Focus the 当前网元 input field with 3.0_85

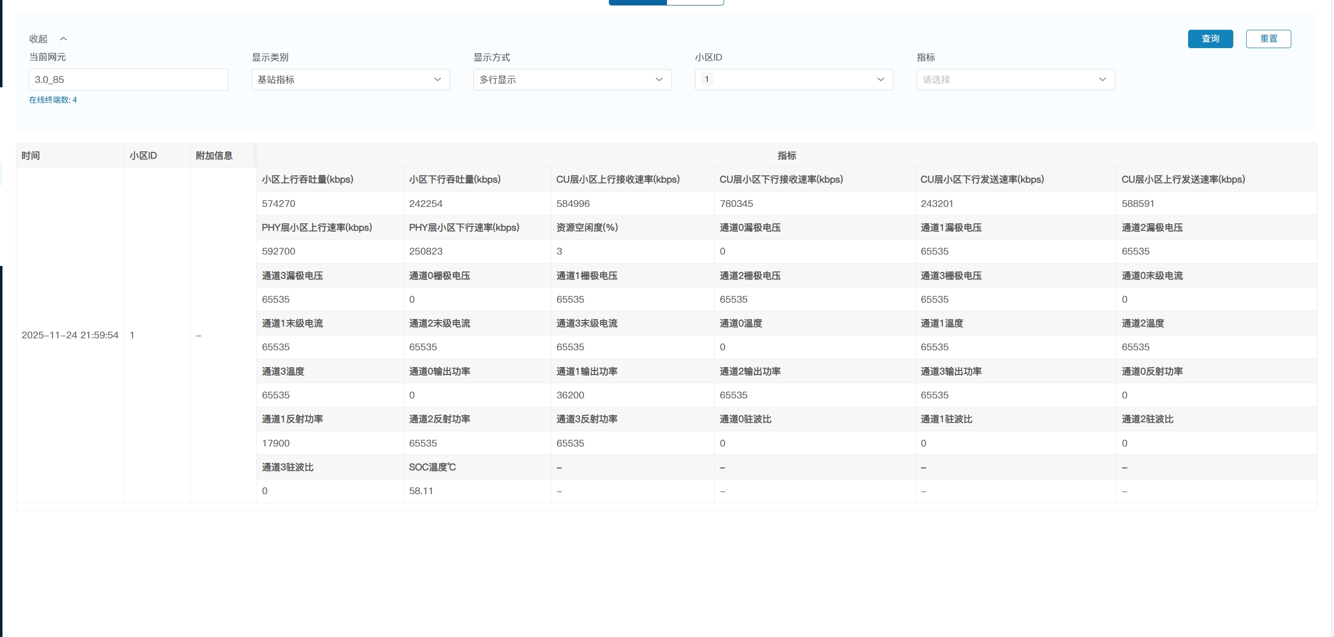click(x=128, y=80)
